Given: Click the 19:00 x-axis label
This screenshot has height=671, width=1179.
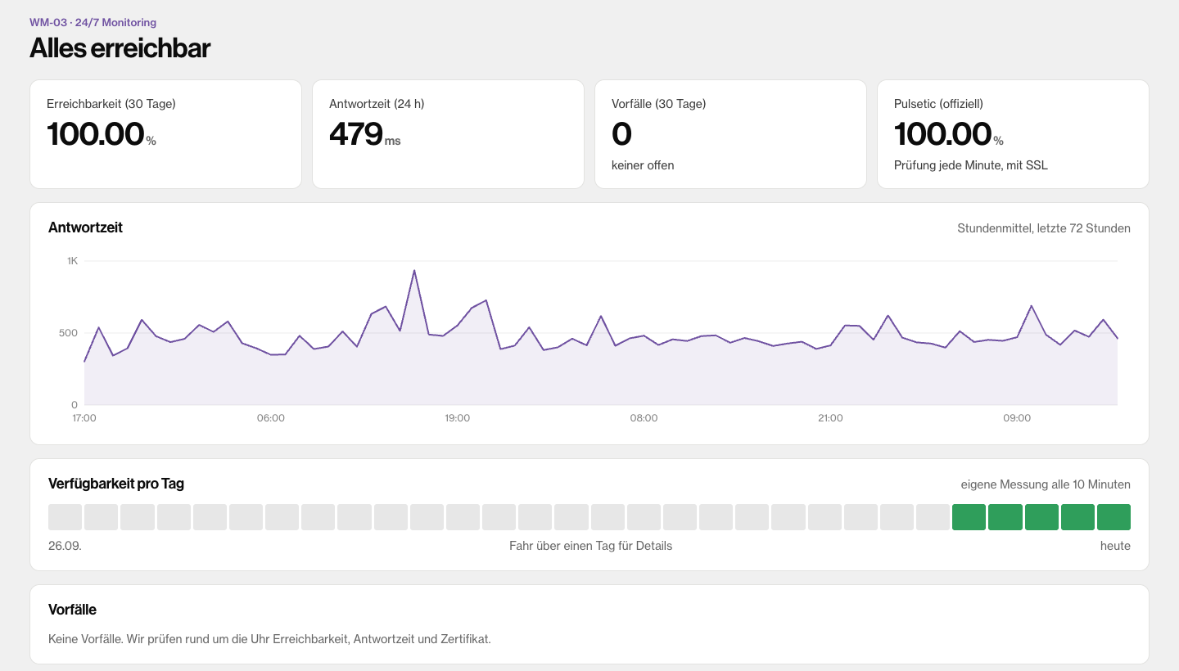Looking at the screenshot, I should (458, 418).
